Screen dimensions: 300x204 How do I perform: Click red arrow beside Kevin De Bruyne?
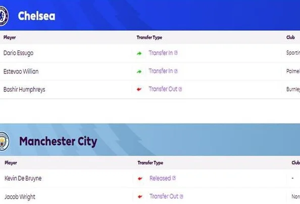coord(140,179)
